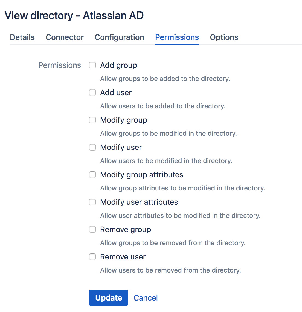This screenshot has width=302, height=312.
Task: Go to the Configuration tab
Action: [x=119, y=37]
